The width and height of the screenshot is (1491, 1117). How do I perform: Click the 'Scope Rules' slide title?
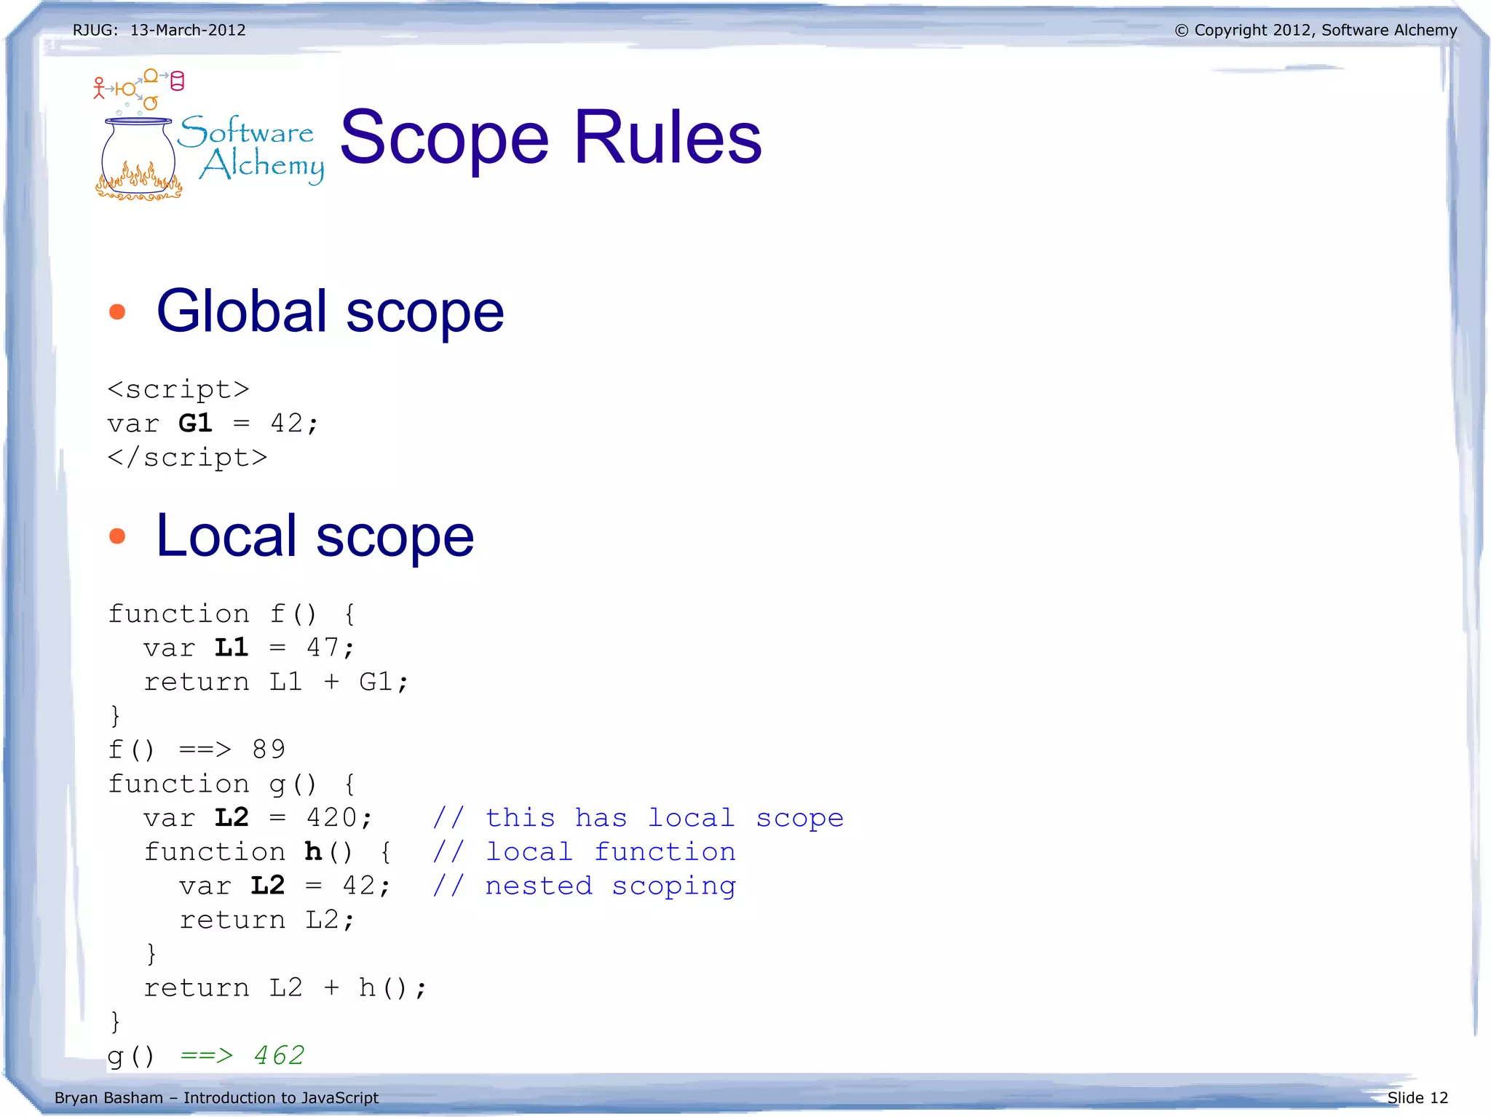(x=551, y=137)
